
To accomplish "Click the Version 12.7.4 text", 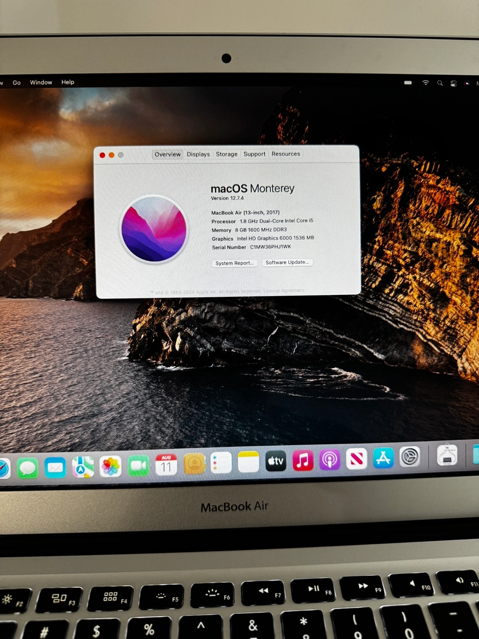I will 227,198.
